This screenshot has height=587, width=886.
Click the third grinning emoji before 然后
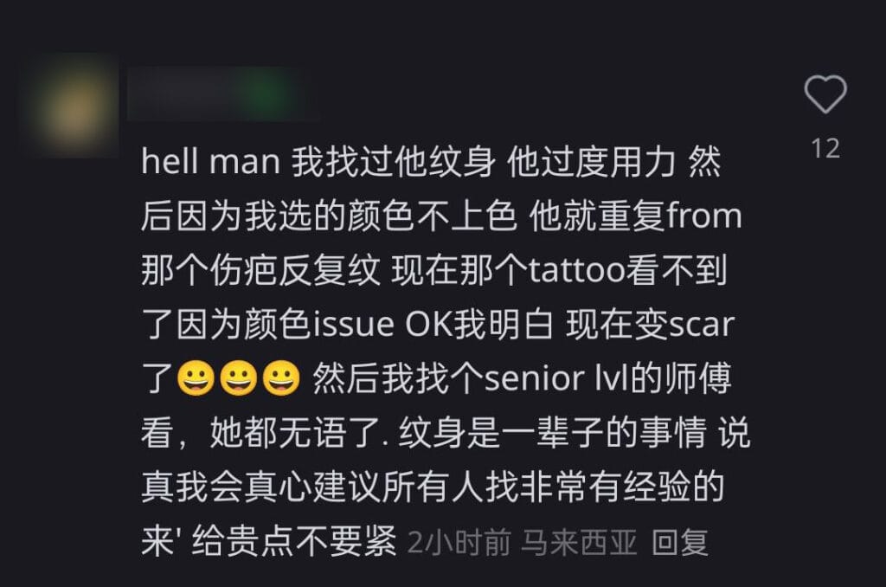click(x=281, y=377)
